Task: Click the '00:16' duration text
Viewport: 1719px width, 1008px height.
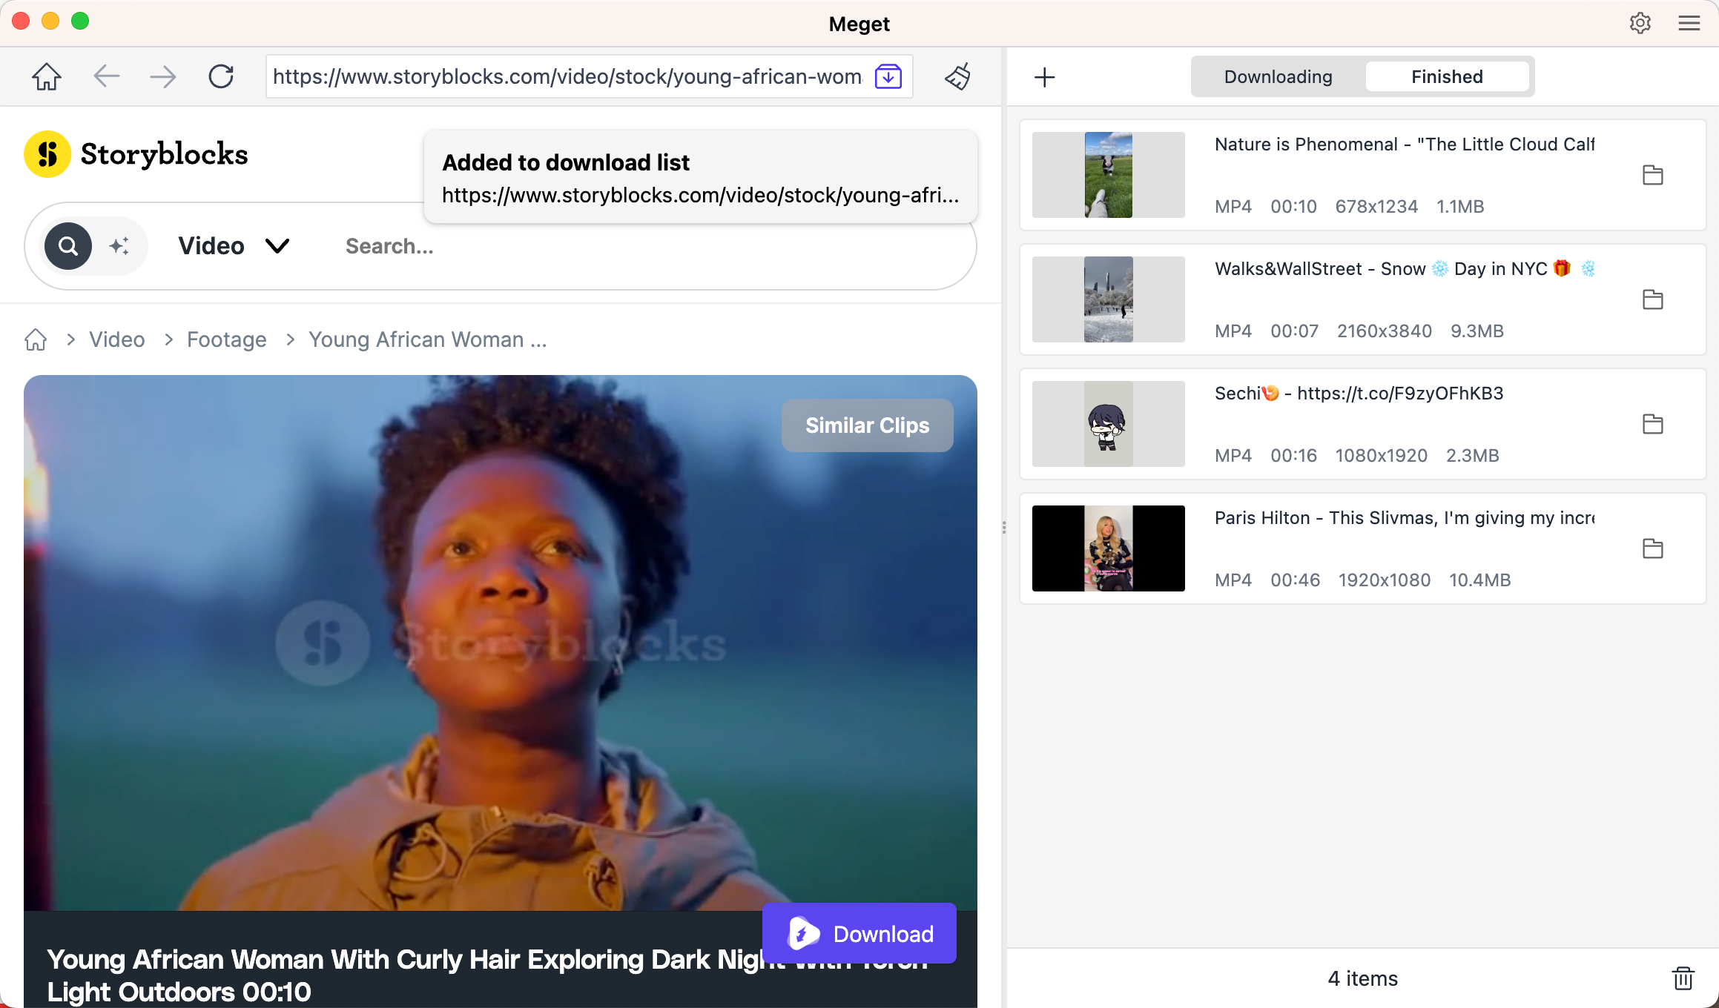Action: [1294, 456]
